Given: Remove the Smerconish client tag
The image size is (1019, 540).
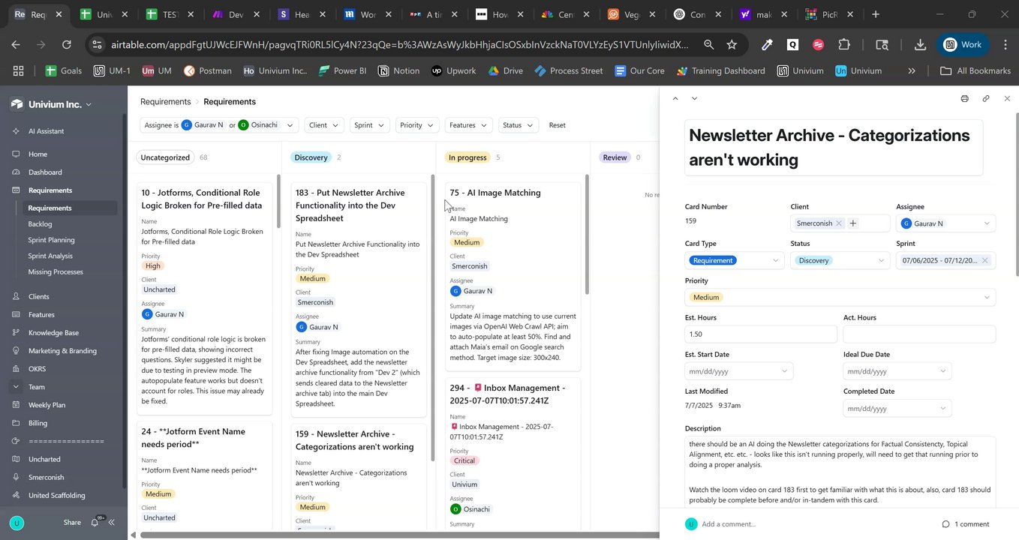Looking at the screenshot, I should point(839,223).
